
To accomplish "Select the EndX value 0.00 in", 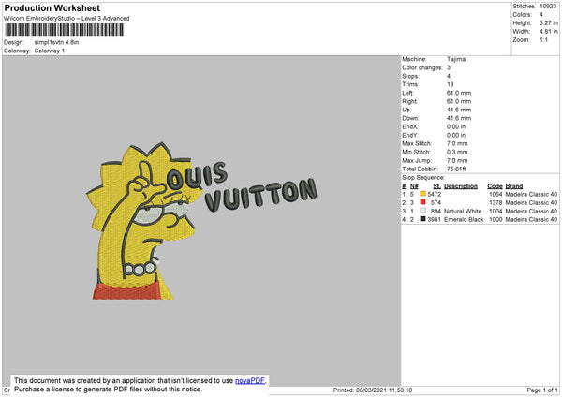I will 456,126.
